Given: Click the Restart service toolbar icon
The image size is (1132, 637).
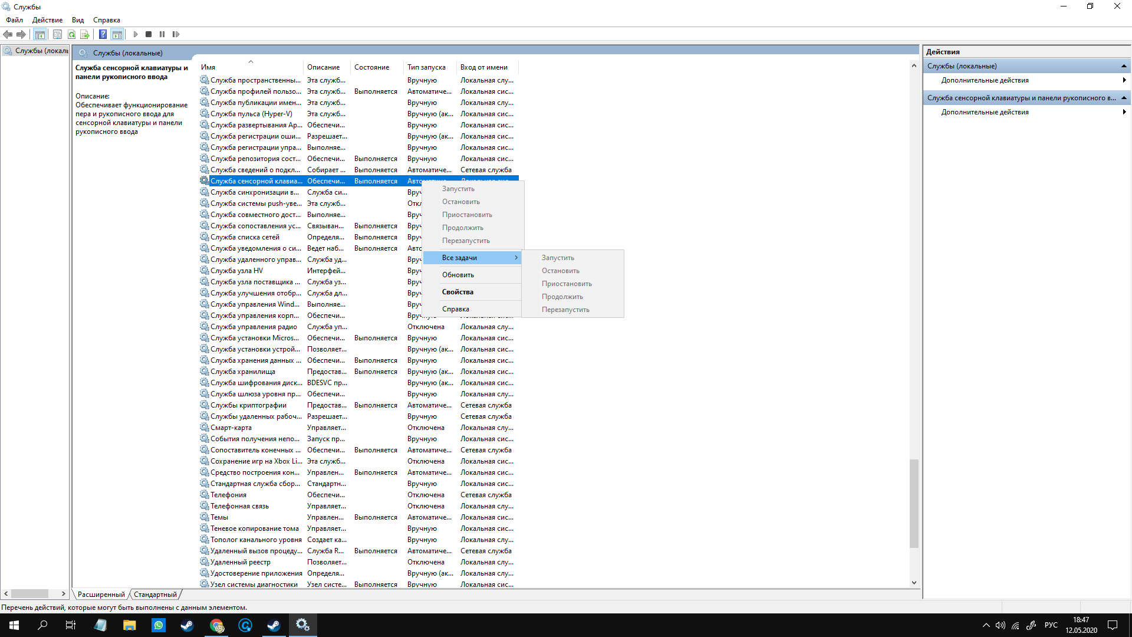Looking at the screenshot, I should (x=176, y=34).
